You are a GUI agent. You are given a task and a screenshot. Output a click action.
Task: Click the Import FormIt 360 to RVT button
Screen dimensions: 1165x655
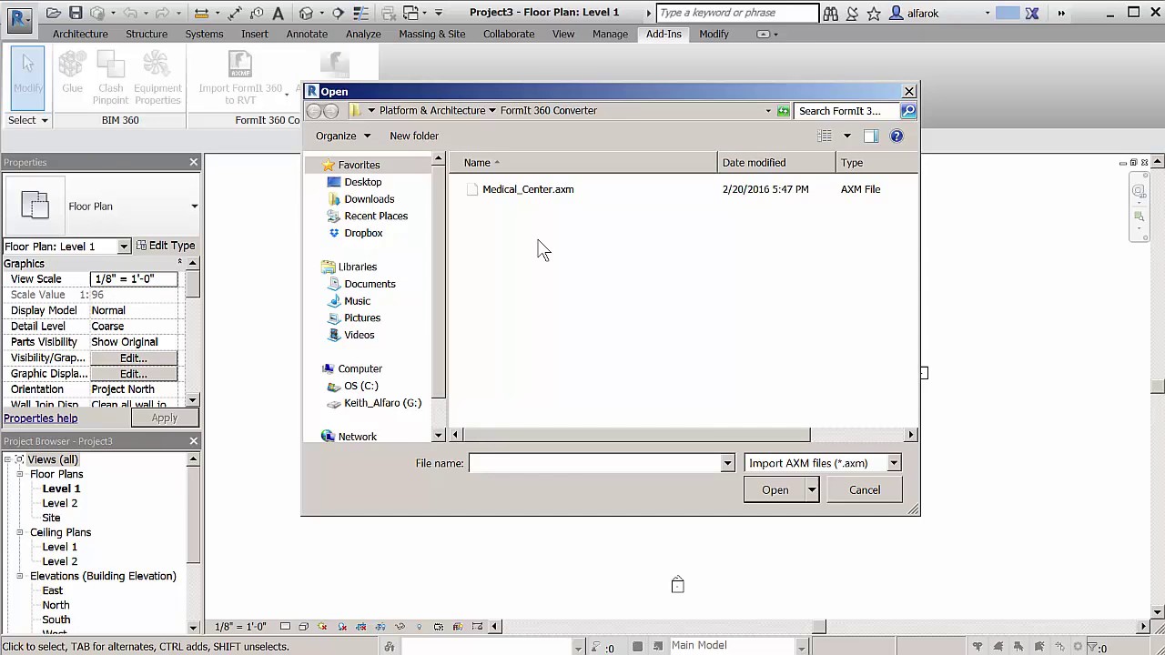pyautogui.click(x=240, y=79)
